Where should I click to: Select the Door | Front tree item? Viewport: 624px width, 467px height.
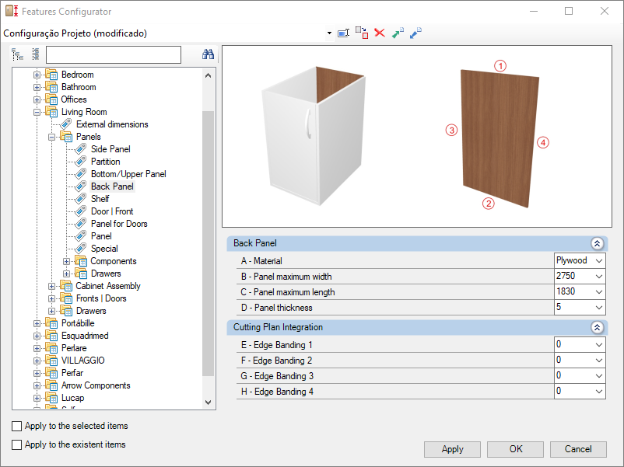point(112,211)
